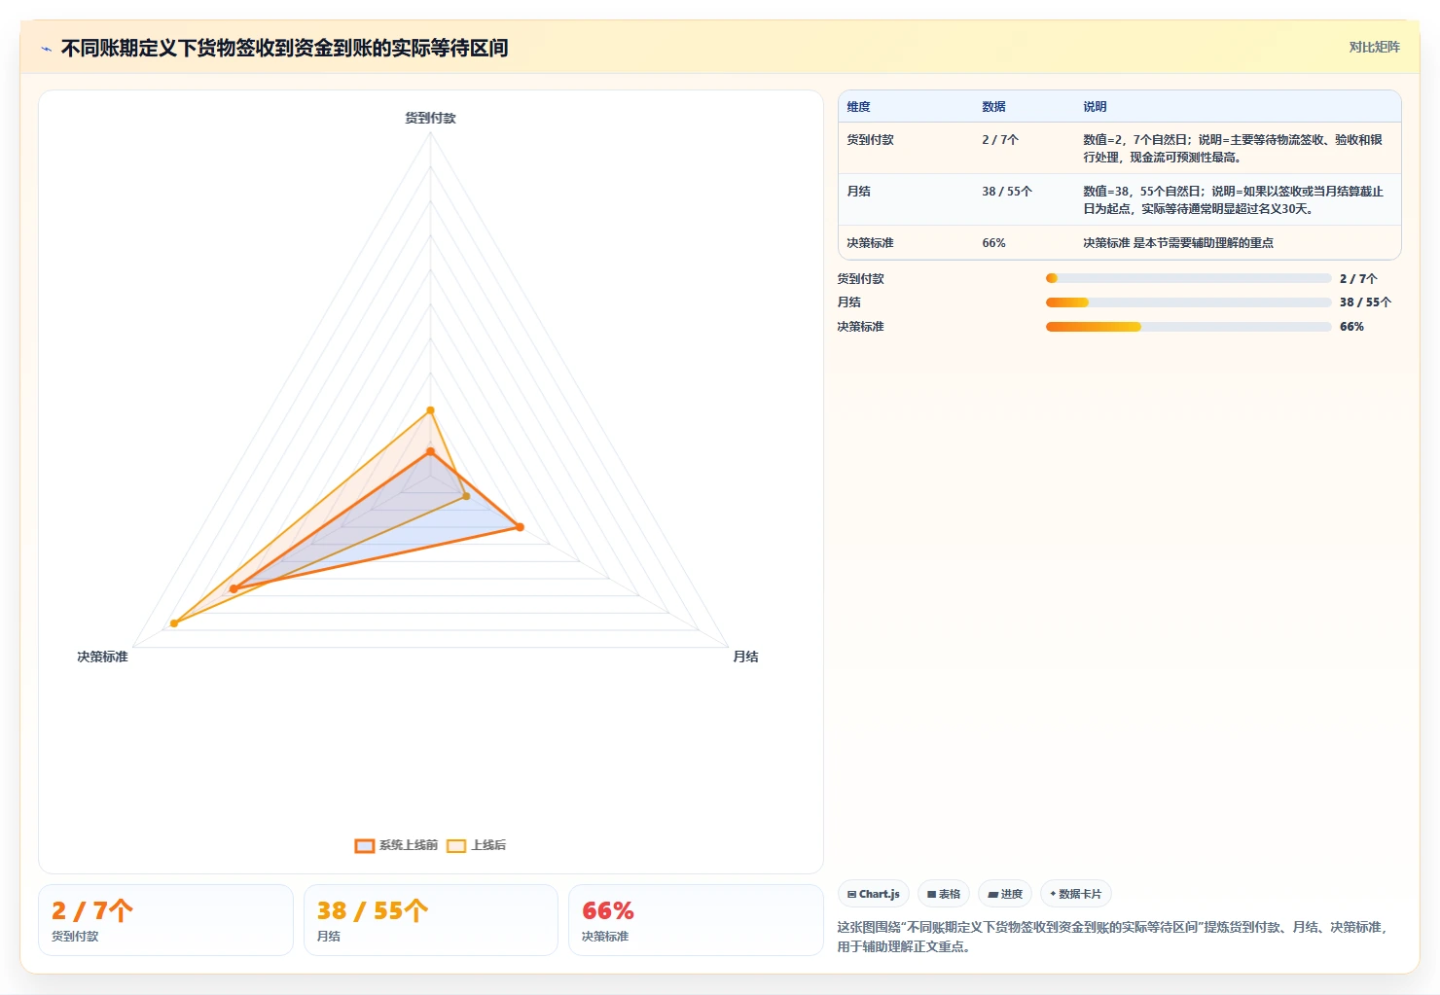
Task: Click the 货到付款 radar axis label
Action: (430, 118)
